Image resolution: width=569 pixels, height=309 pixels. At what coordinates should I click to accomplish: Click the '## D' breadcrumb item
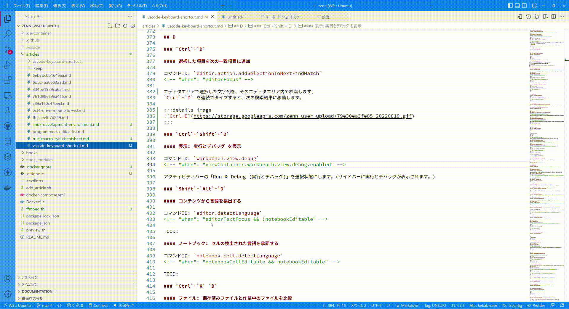236,26
